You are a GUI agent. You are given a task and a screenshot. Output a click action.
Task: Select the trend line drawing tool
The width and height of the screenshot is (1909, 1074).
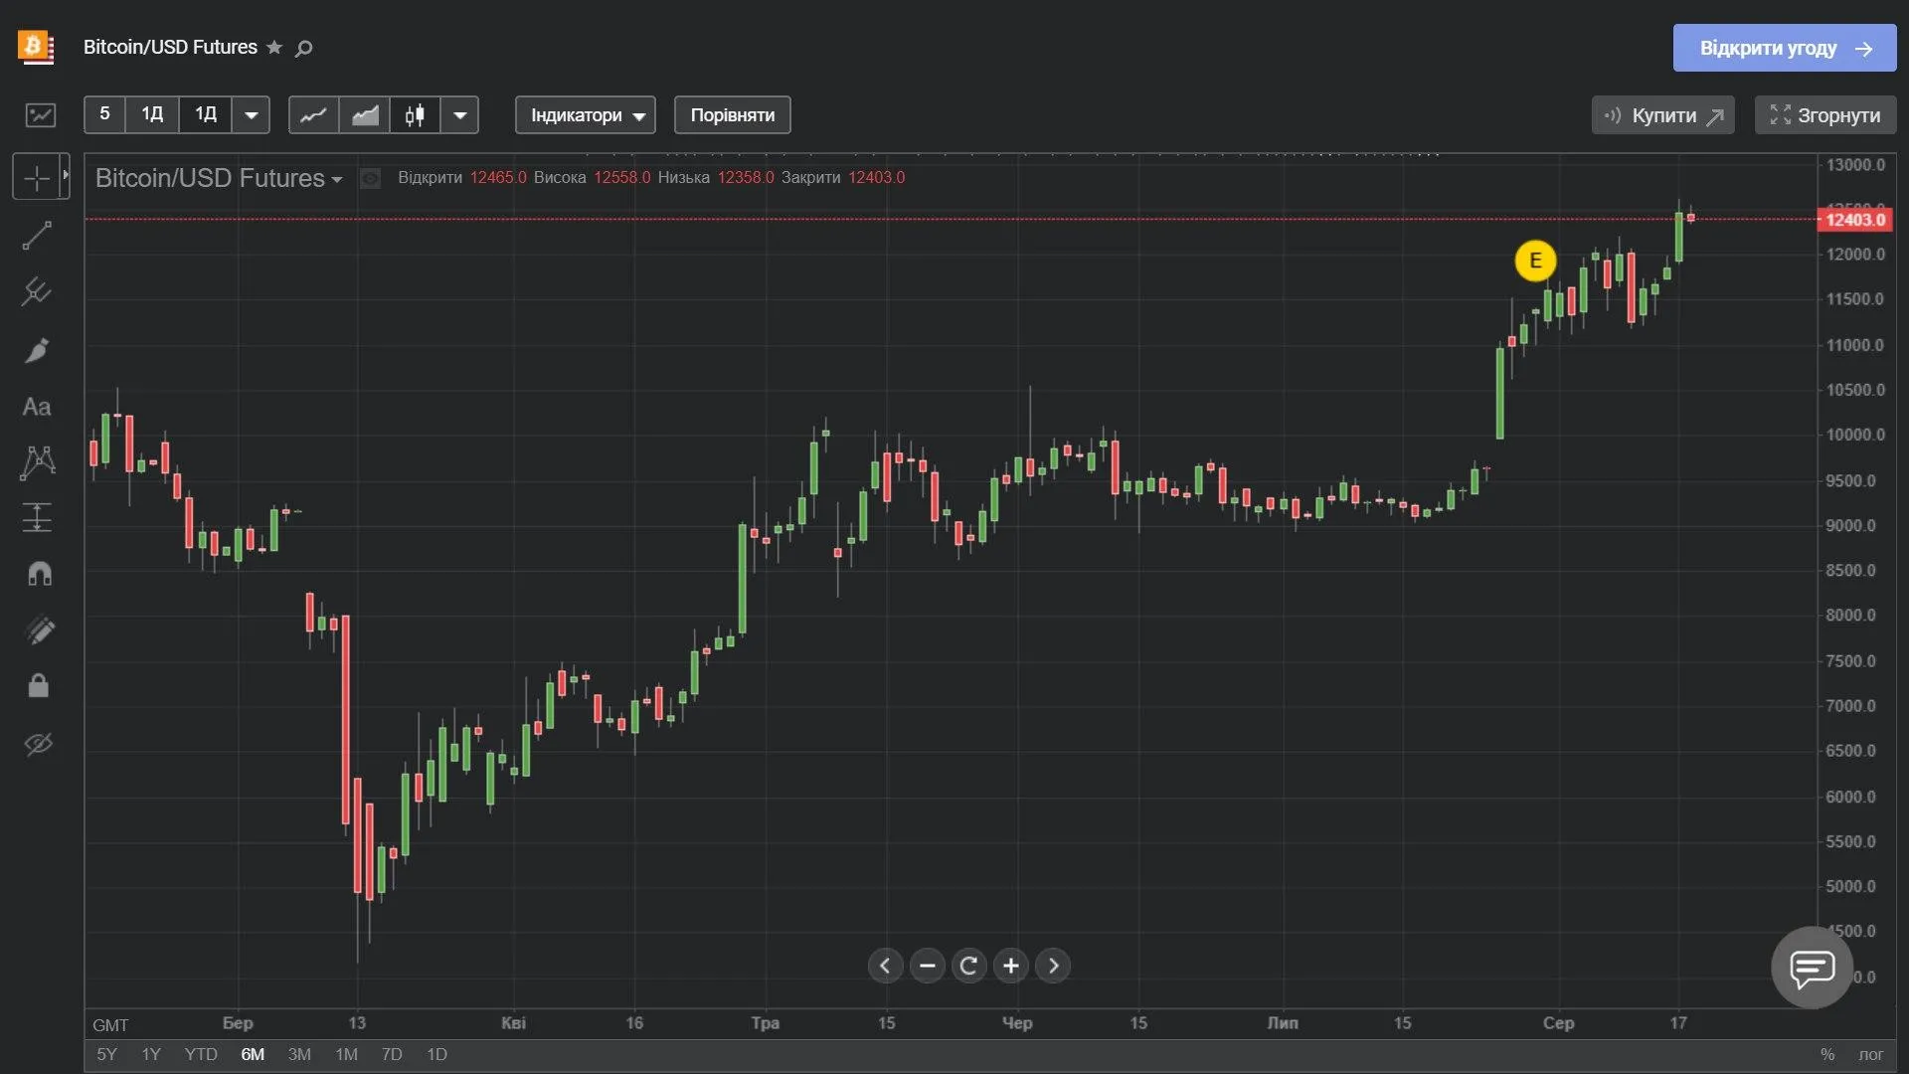(37, 236)
